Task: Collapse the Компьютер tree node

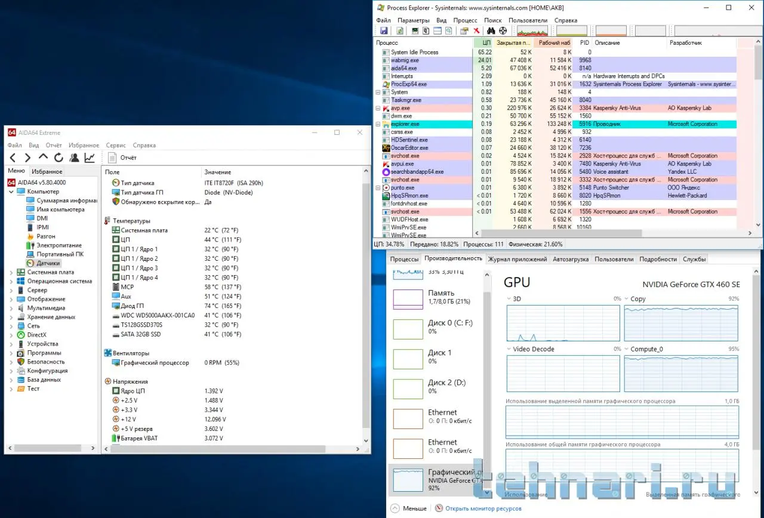Action: (x=11, y=192)
